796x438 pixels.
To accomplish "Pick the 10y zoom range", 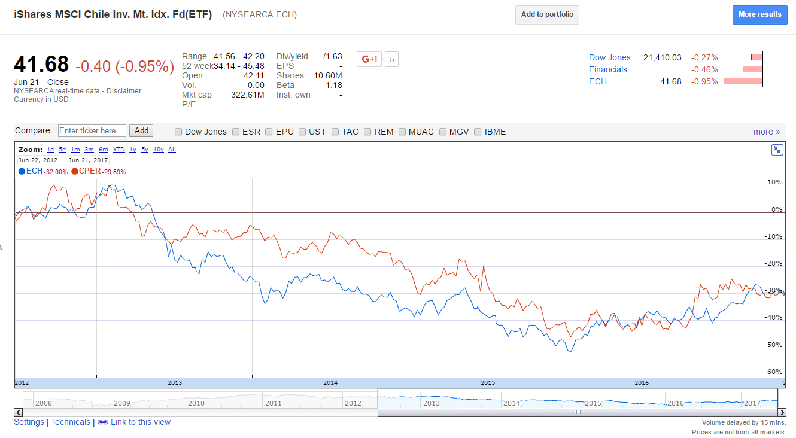I will point(159,150).
